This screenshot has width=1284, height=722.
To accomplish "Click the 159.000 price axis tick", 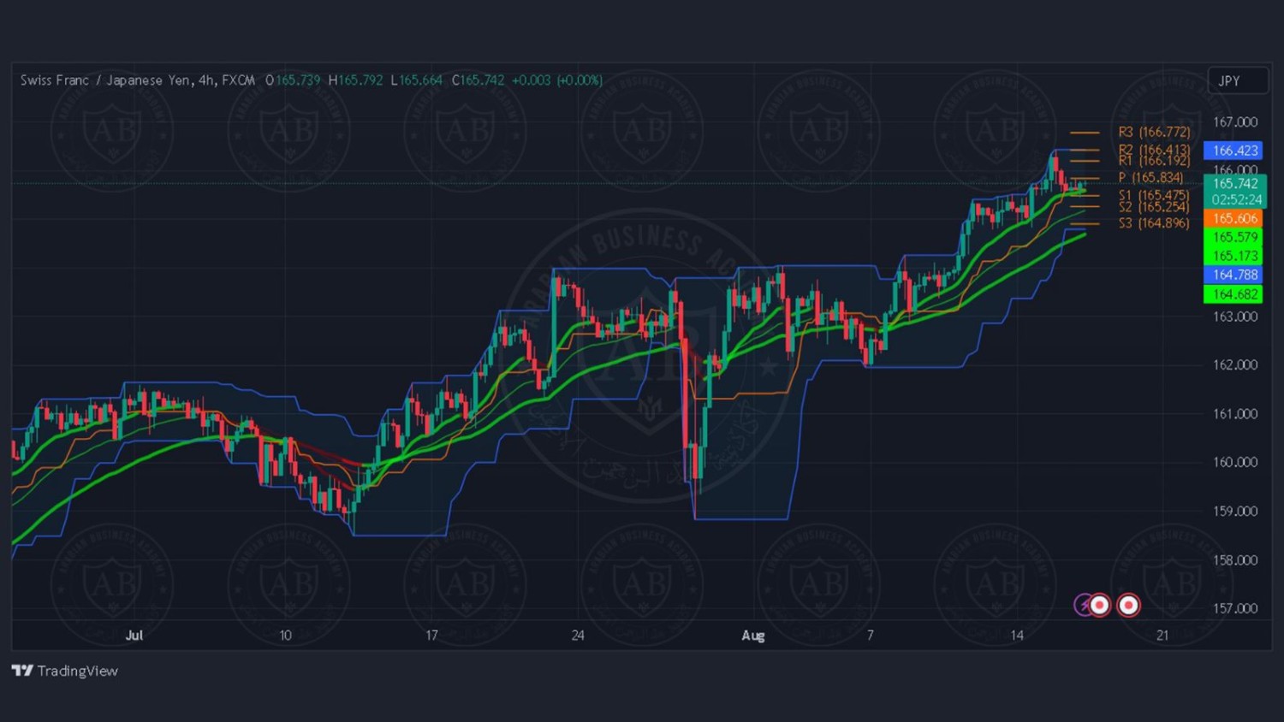I will coord(1235,512).
